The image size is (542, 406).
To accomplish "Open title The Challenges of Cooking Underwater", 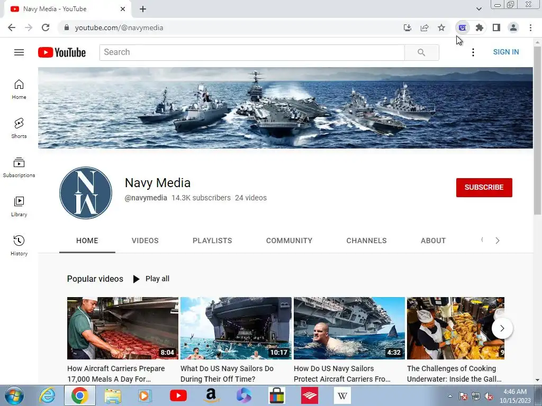I will 454,374.
